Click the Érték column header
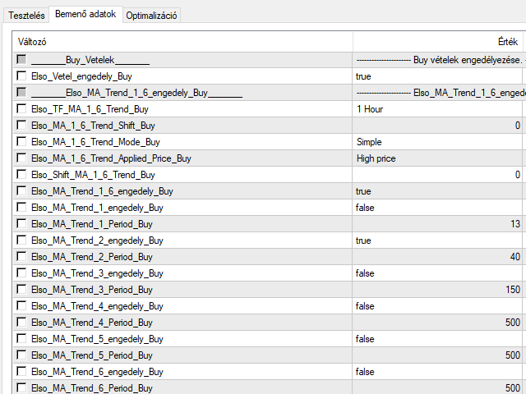The image size is (526, 394). pos(438,42)
